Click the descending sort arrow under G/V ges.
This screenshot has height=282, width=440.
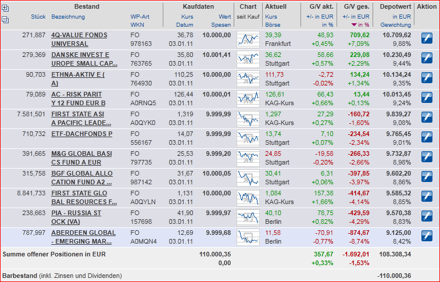(x=353, y=26)
